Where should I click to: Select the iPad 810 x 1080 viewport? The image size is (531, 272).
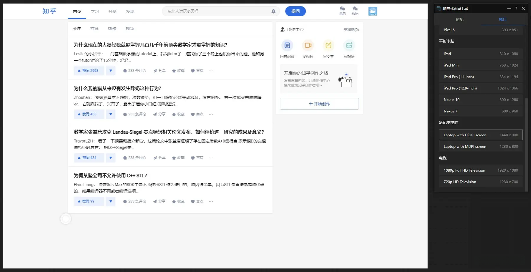(x=481, y=54)
